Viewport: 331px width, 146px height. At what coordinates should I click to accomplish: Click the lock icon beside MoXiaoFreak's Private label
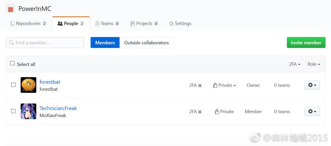point(217,112)
